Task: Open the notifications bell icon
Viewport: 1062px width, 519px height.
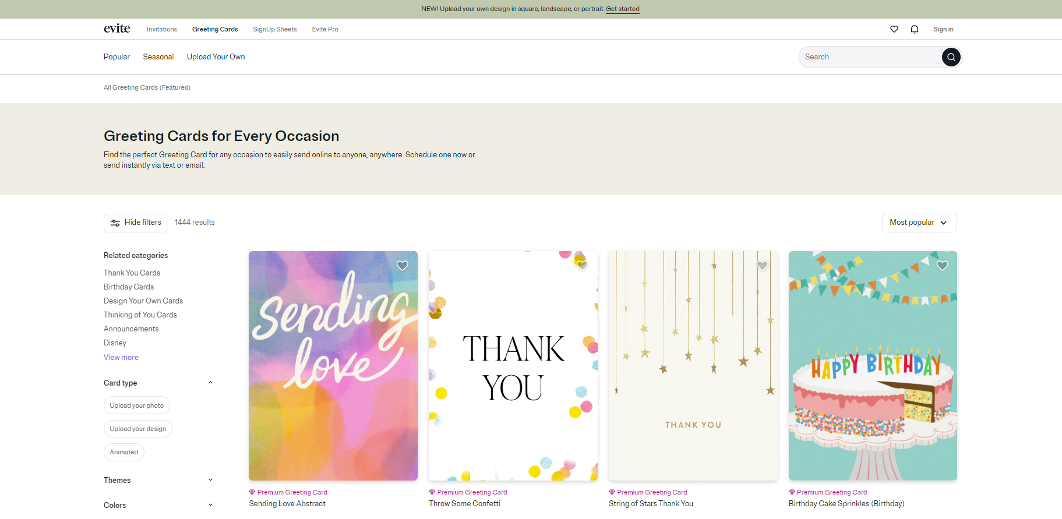Action: click(914, 29)
